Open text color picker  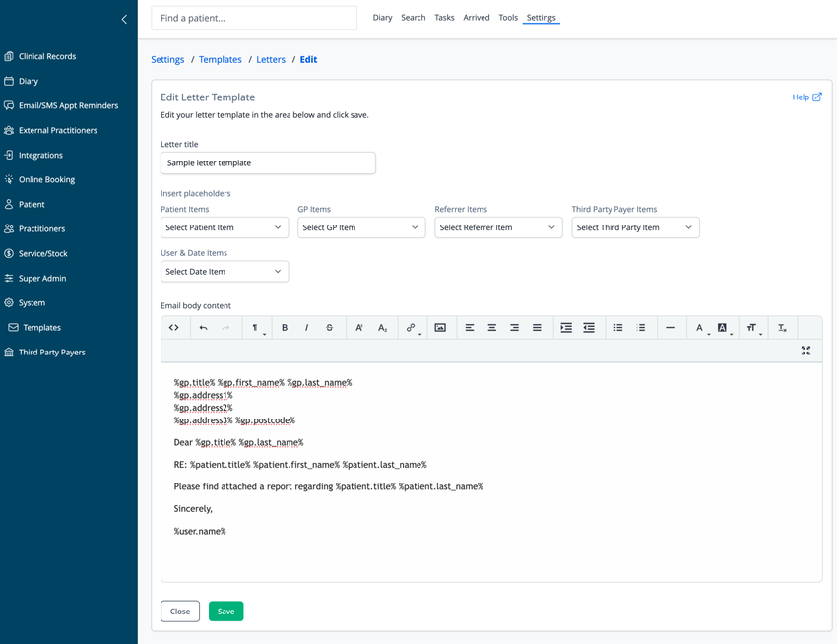click(x=700, y=327)
